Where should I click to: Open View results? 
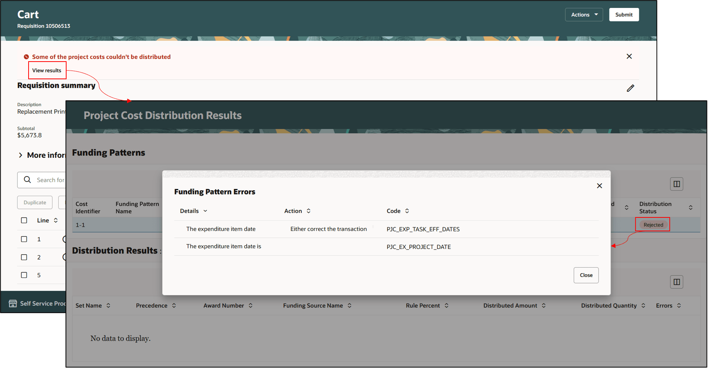47,70
